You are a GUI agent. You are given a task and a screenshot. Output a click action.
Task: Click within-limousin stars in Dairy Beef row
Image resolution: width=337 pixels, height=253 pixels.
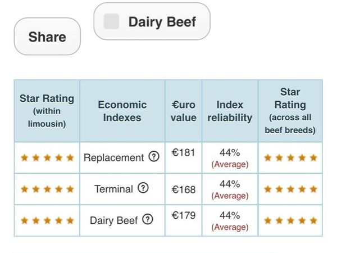click(x=47, y=220)
